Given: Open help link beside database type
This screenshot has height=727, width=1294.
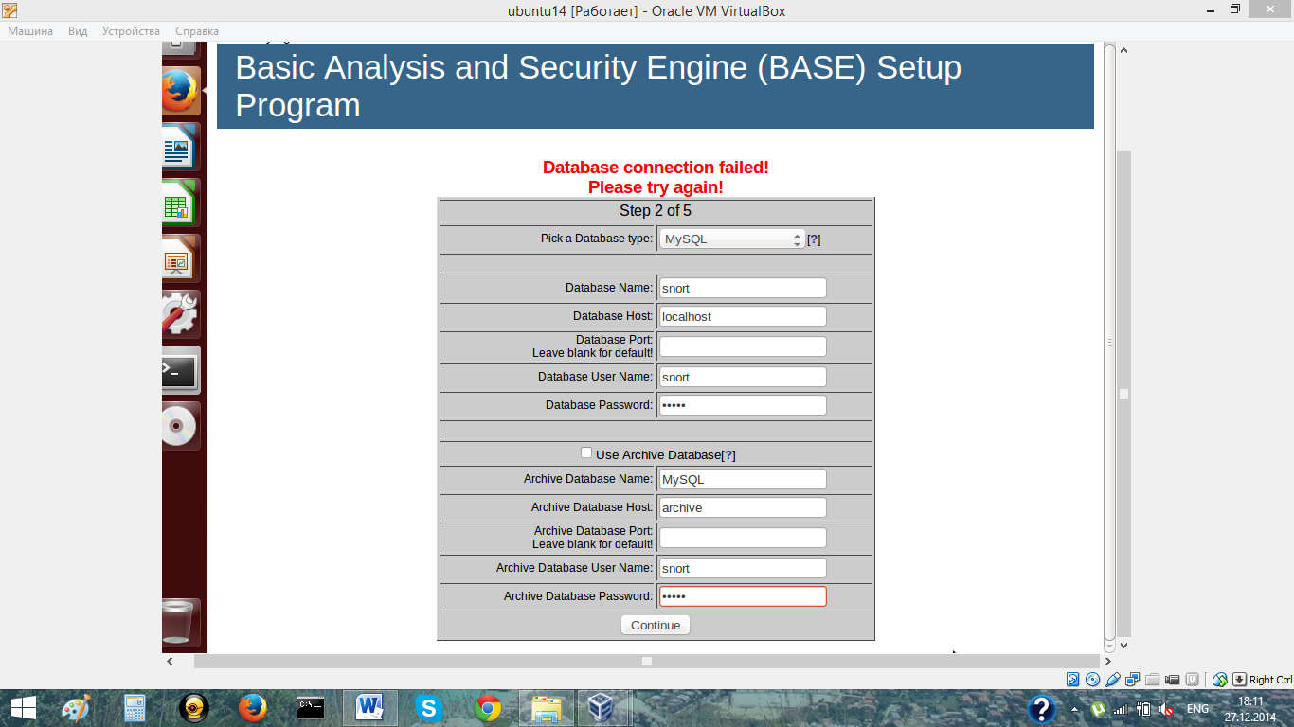Looking at the screenshot, I should coord(814,239).
